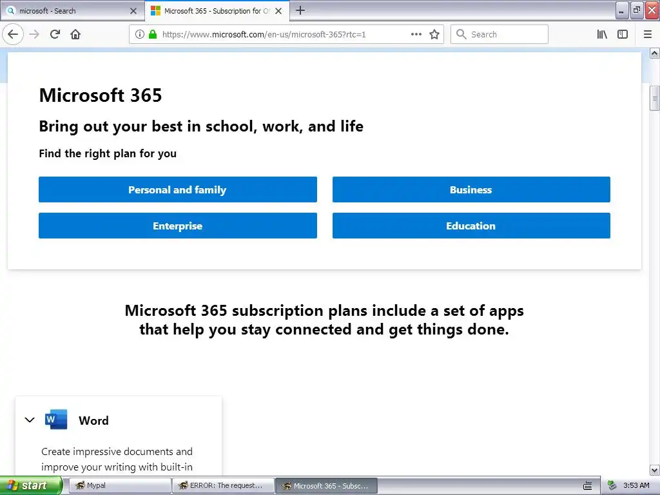Click the Word heading text

(x=93, y=420)
